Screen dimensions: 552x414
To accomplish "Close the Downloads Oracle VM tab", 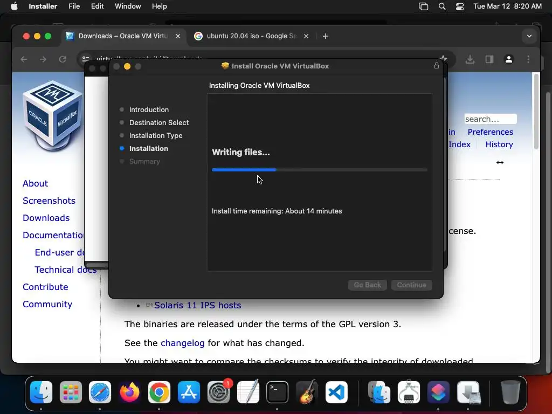I will (178, 36).
